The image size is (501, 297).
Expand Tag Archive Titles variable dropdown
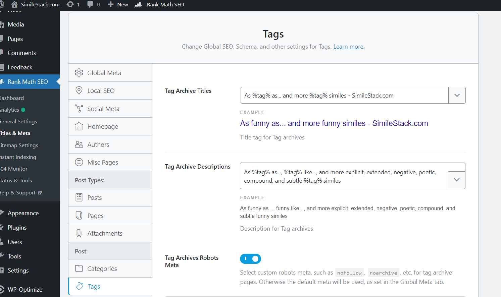[457, 95]
